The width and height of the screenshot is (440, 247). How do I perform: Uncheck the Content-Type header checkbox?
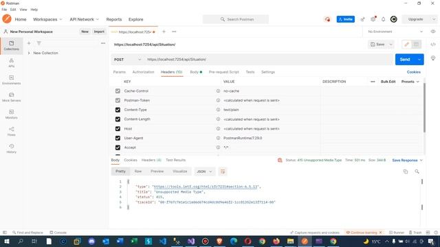coord(118,110)
